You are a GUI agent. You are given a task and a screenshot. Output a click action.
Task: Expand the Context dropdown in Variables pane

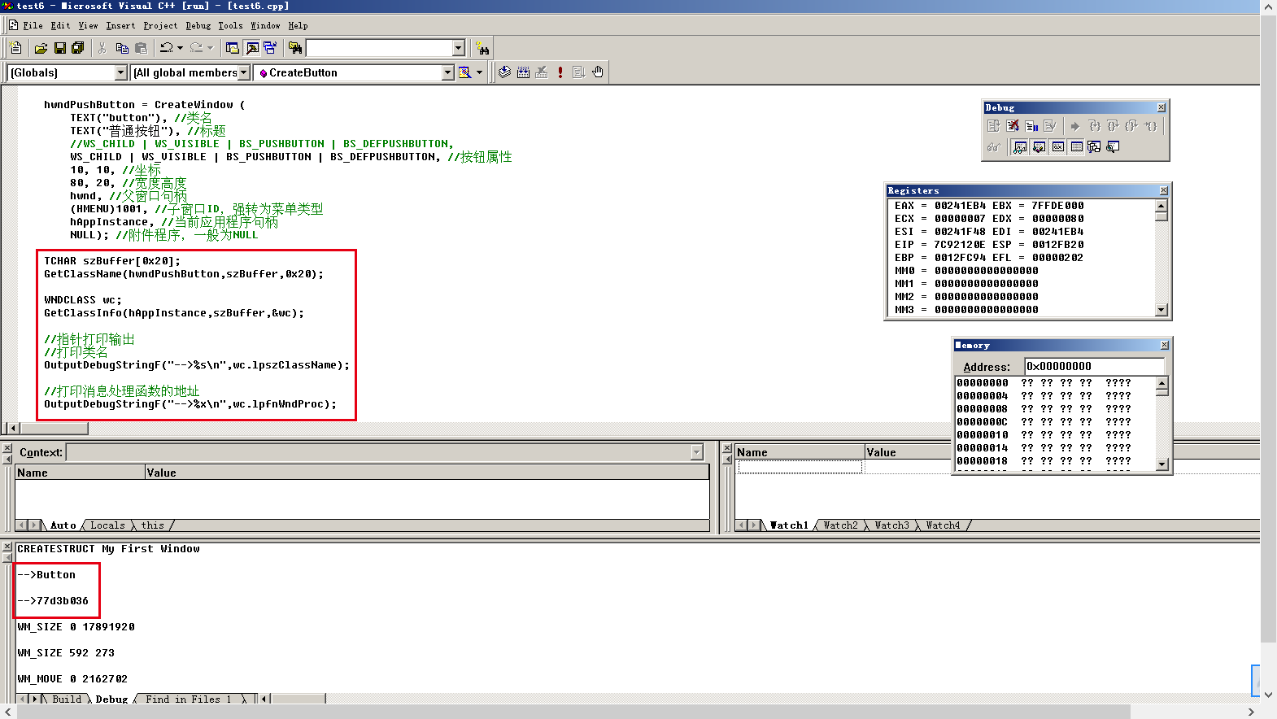click(x=697, y=452)
